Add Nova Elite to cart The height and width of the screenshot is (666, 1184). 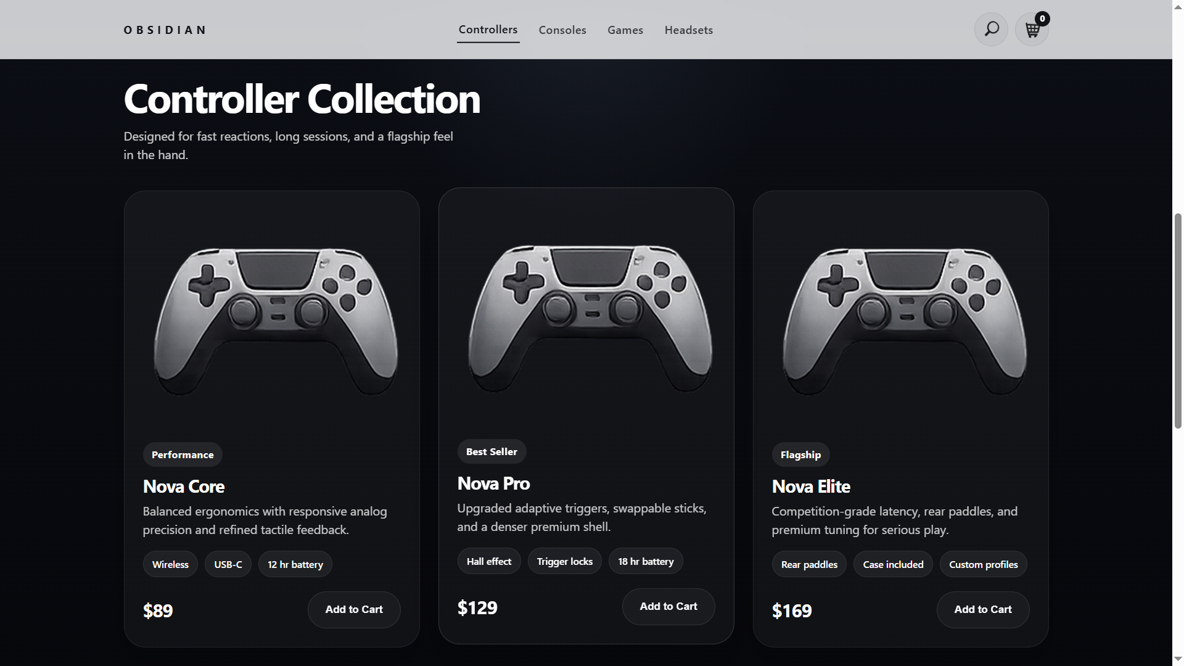pyautogui.click(x=982, y=609)
